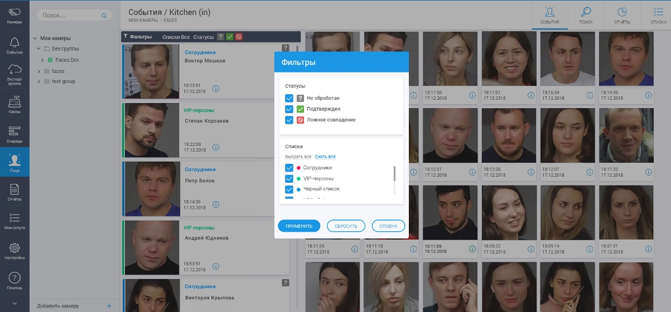Toggle the Черный список list checkbox
671x312 pixels.
point(289,189)
